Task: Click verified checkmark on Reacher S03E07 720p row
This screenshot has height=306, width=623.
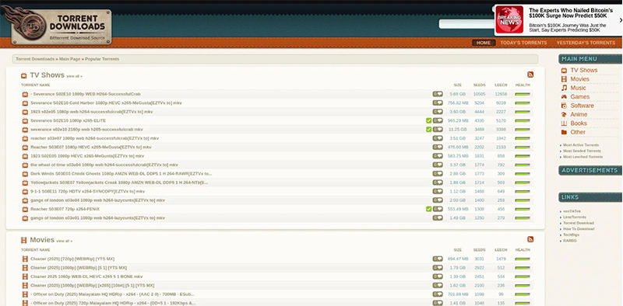Action: 429,209
